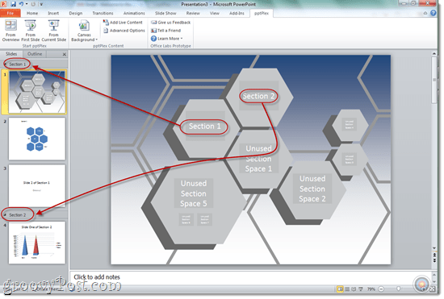Switch to the Outline tab
This screenshot has height=299, width=444.
coord(35,54)
